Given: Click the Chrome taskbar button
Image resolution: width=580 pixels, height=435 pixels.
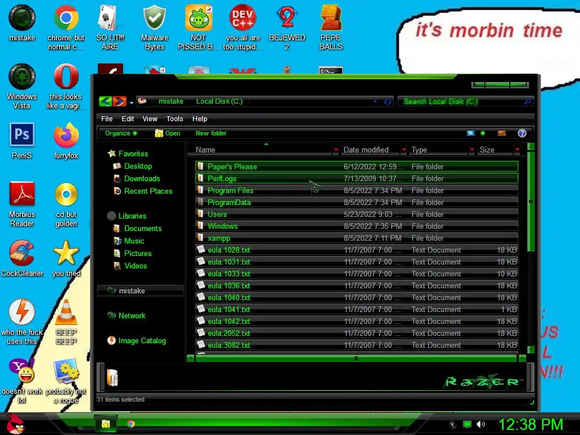Looking at the screenshot, I should pos(131,424).
